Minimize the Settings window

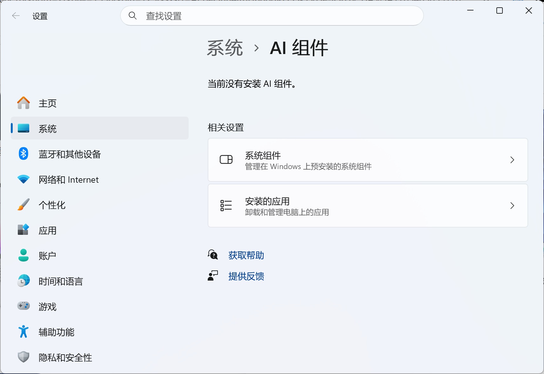coord(470,10)
